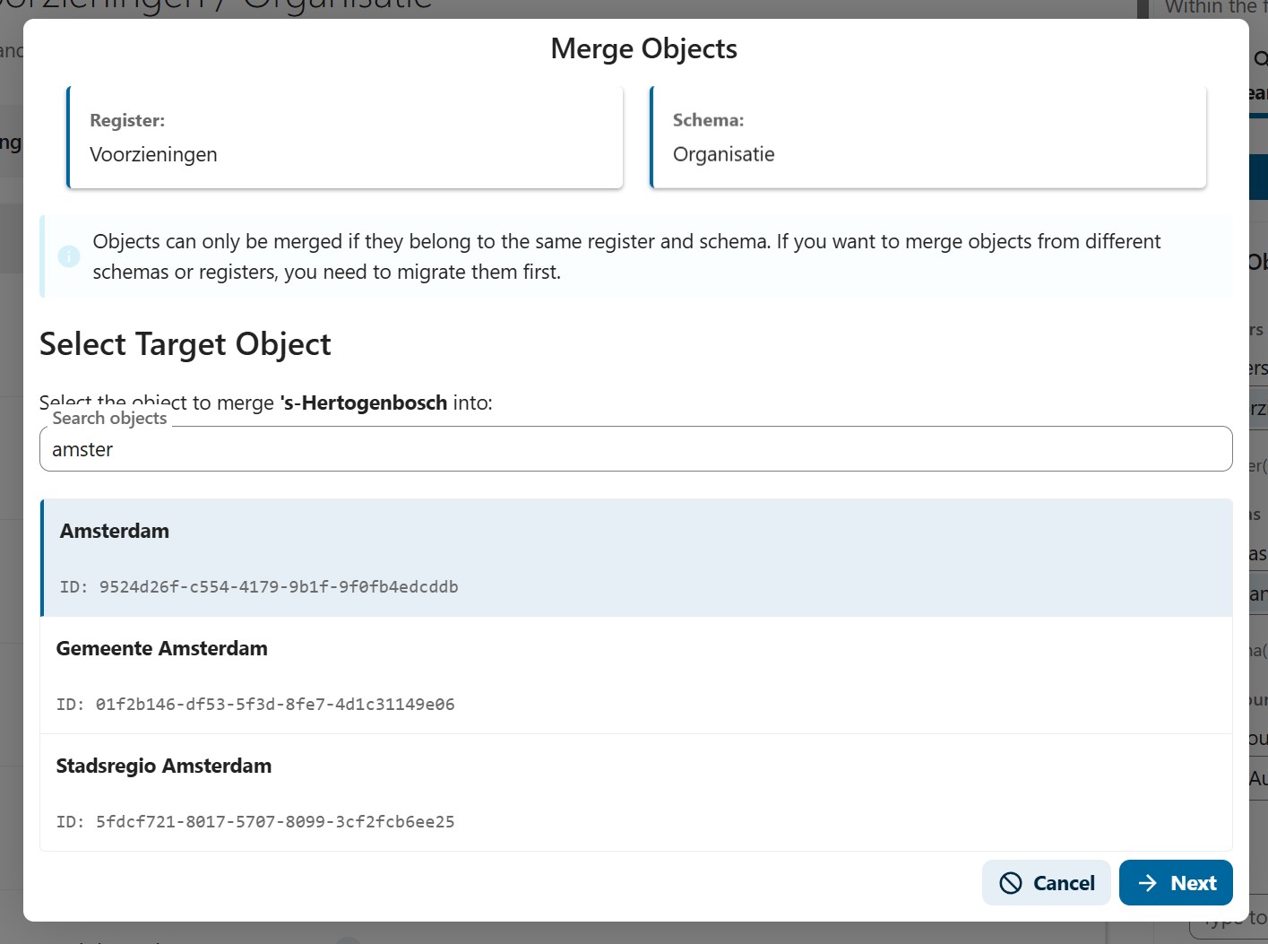Screen dimensions: 1268x944
Task: Click the Voorzieningen register value
Action: 153,154
